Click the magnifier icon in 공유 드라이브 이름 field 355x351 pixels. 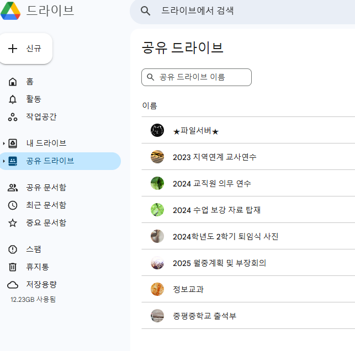tap(151, 77)
